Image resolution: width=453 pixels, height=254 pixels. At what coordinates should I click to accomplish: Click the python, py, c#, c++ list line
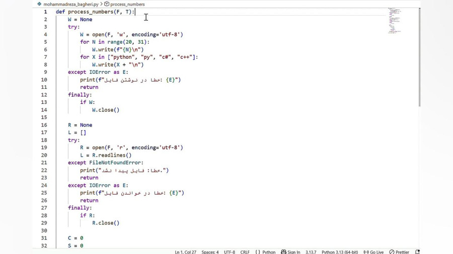[139, 57]
